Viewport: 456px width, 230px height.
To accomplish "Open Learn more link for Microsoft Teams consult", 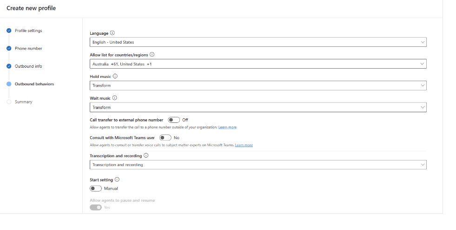I will [244, 145].
